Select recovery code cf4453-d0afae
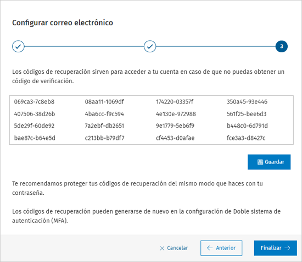This screenshot has height=262, width=302. 175,138
